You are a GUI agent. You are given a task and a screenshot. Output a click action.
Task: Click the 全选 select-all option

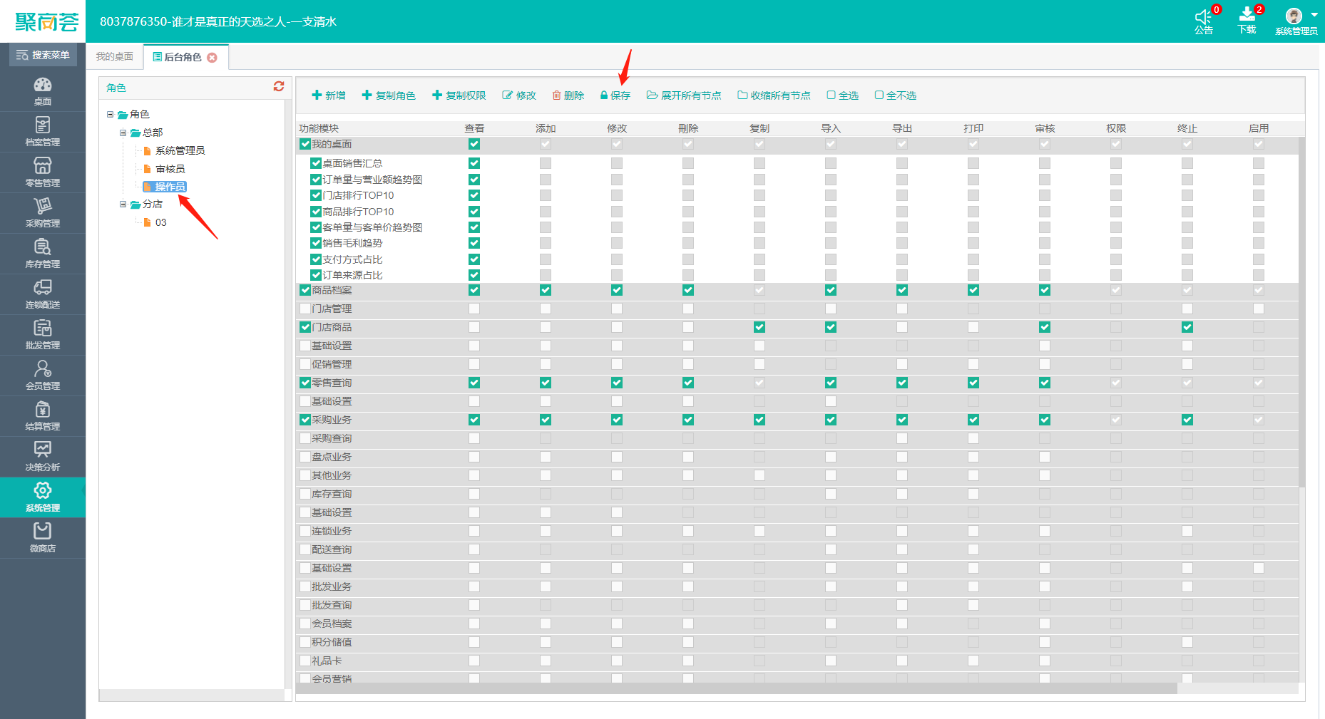tap(843, 95)
